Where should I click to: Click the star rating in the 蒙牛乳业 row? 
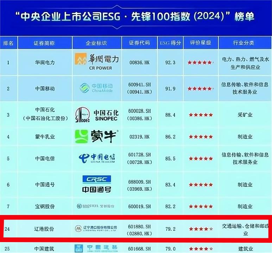[x=201, y=137]
